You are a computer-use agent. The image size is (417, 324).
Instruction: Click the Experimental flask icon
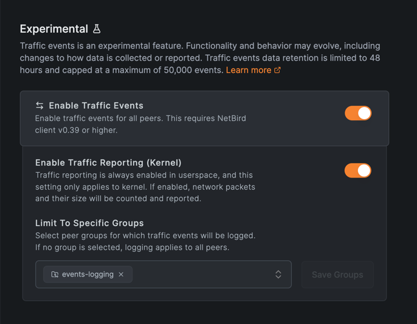[97, 29]
